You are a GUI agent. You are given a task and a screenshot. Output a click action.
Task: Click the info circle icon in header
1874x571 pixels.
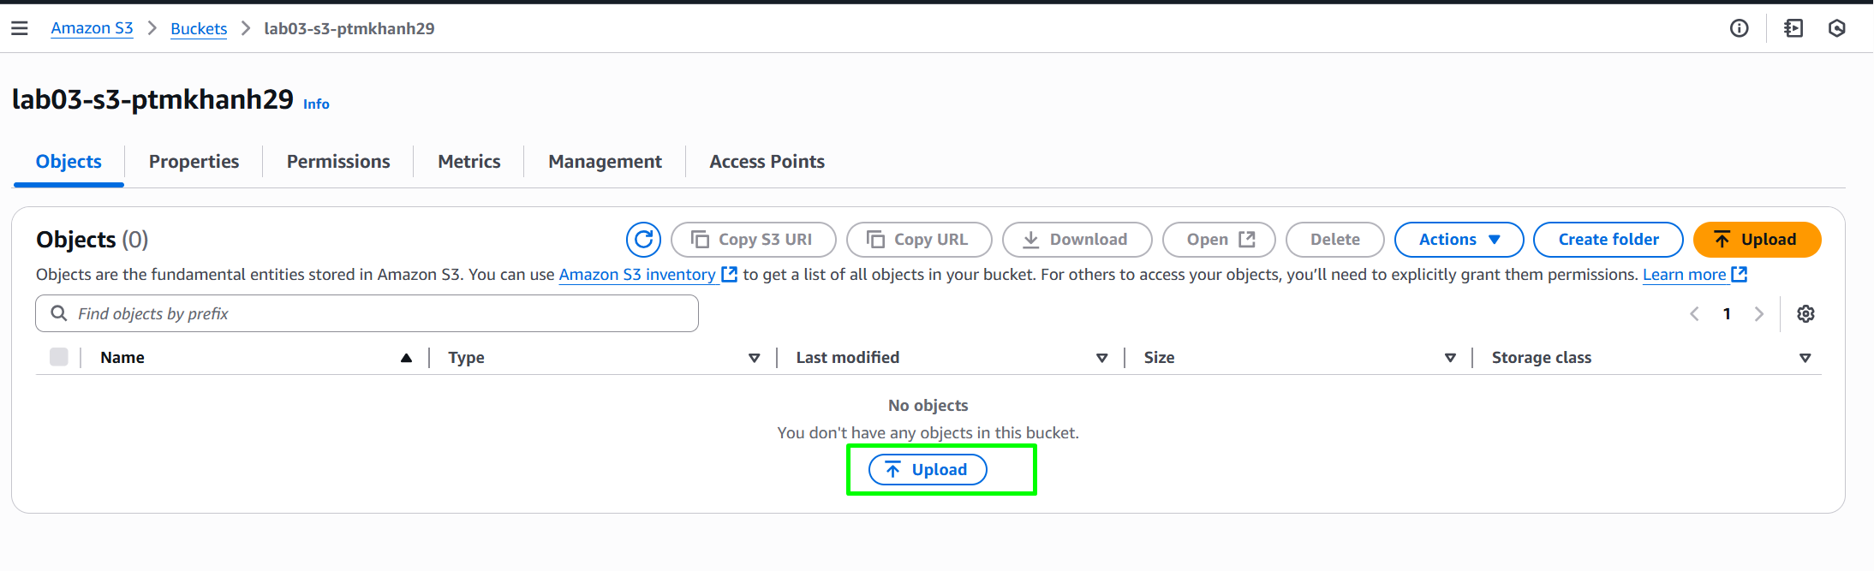pos(1740,28)
